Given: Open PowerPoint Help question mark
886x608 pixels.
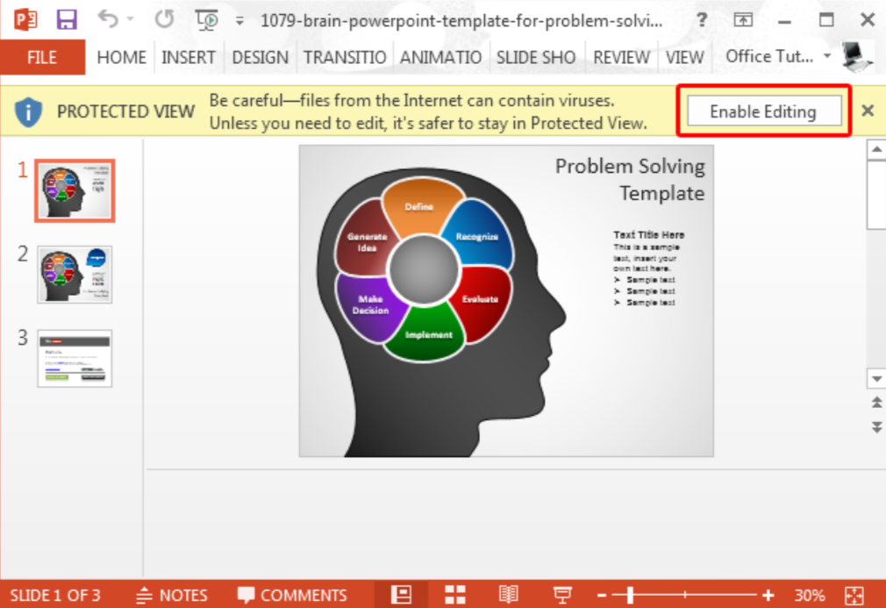Looking at the screenshot, I should (x=702, y=20).
